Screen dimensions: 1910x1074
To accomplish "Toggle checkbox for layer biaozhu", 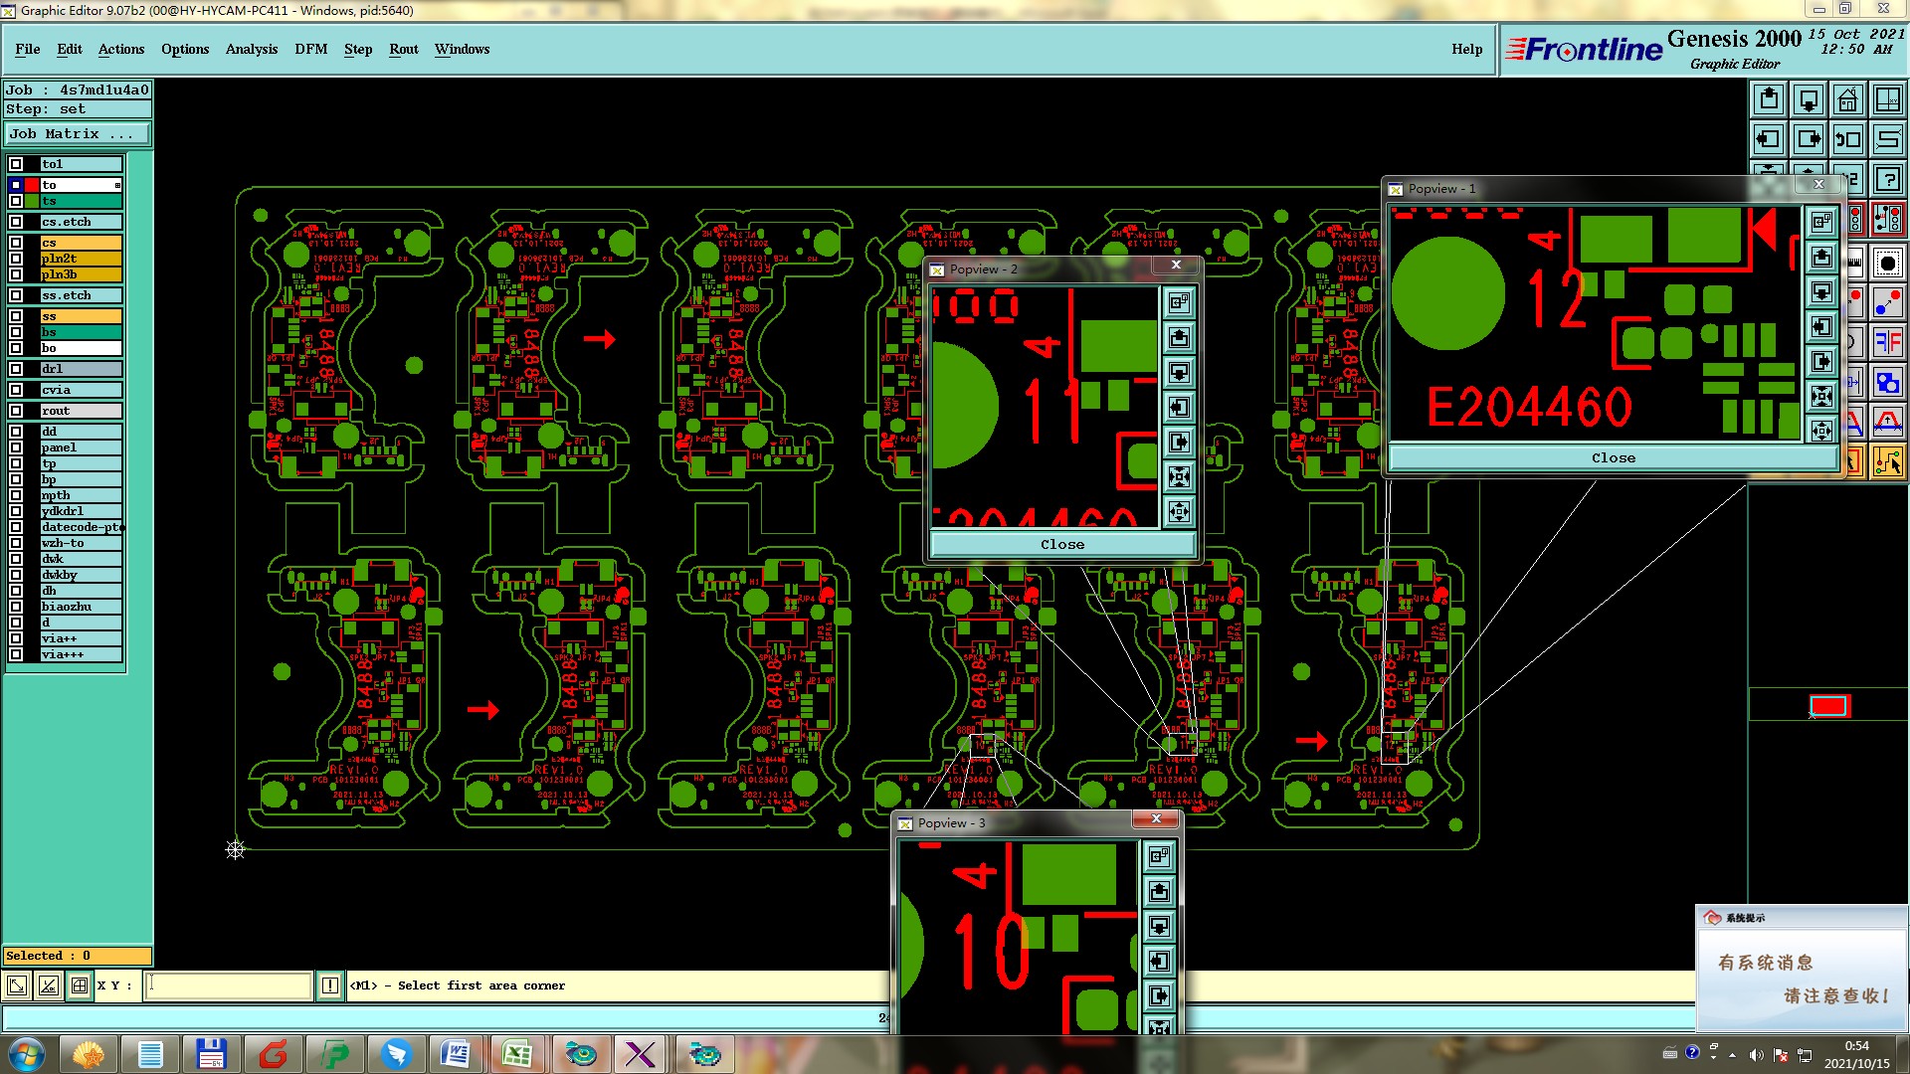I will coord(16,607).
